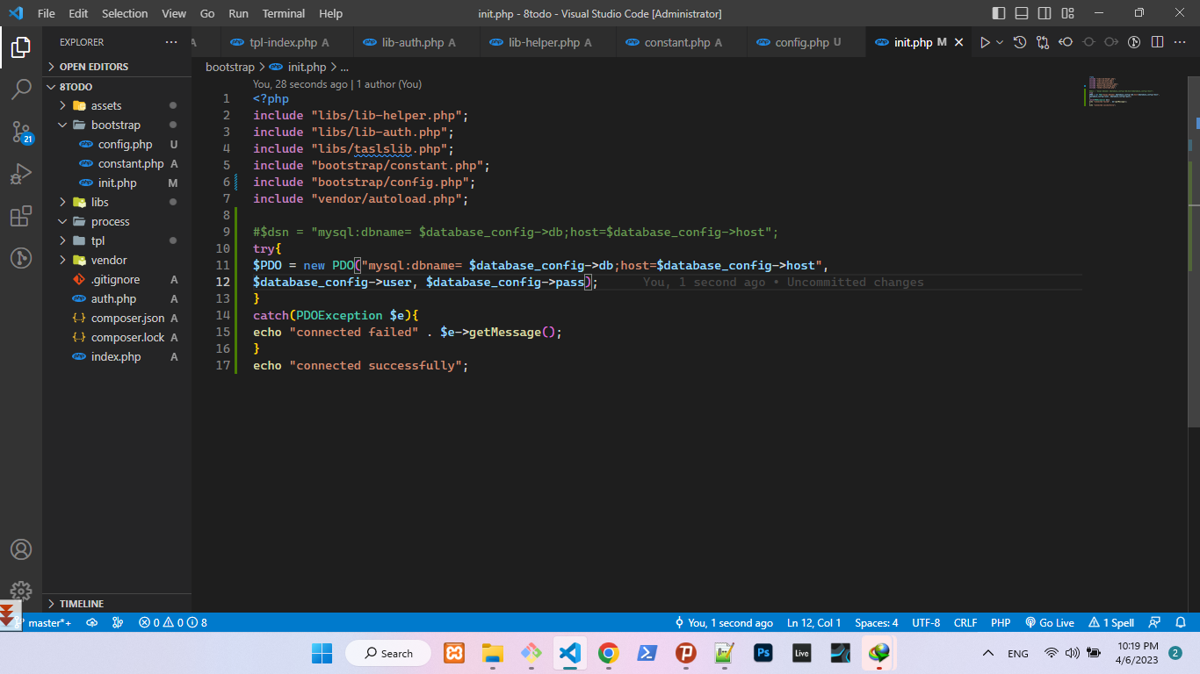The width and height of the screenshot is (1200, 674).
Task: Click the circled git branch icon in editor toolbar
Action: click(1134, 42)
